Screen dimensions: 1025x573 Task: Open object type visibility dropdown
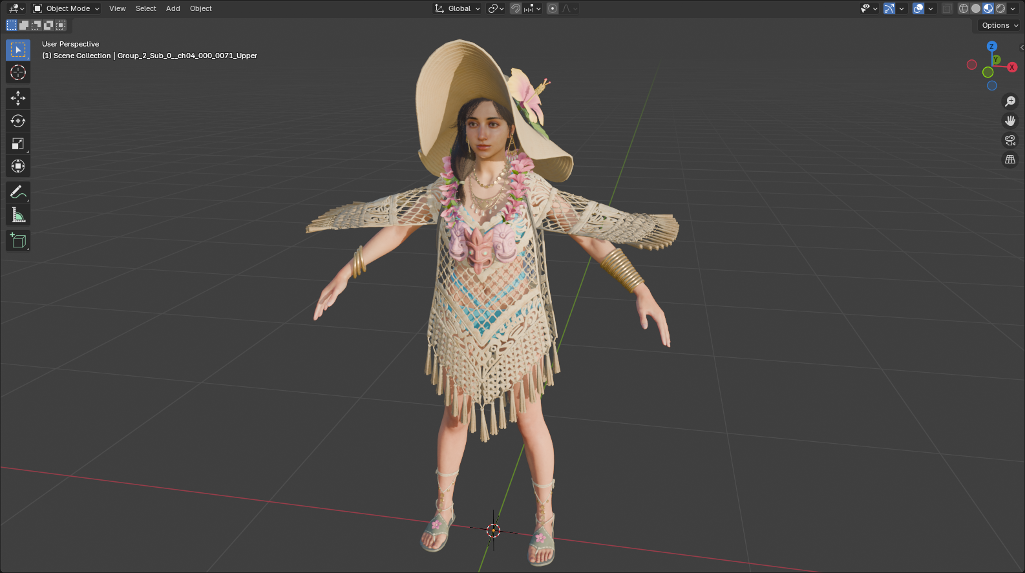tap(869, 8)
